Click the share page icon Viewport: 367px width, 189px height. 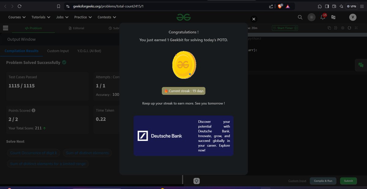click(x=271, y=6)
